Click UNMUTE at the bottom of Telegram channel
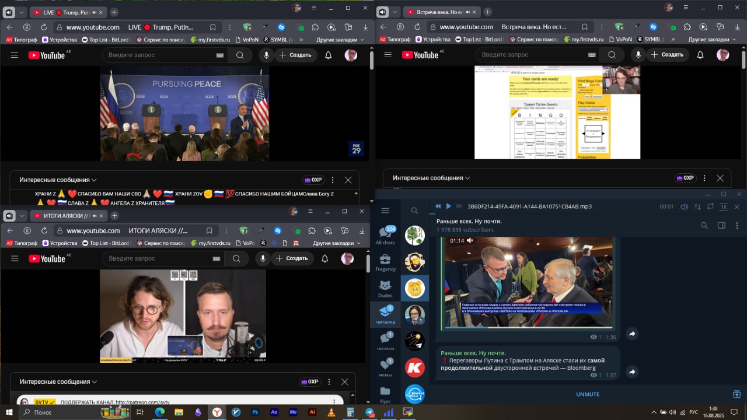This screenshot has width=747, height=420. click(x=588, y=394)
